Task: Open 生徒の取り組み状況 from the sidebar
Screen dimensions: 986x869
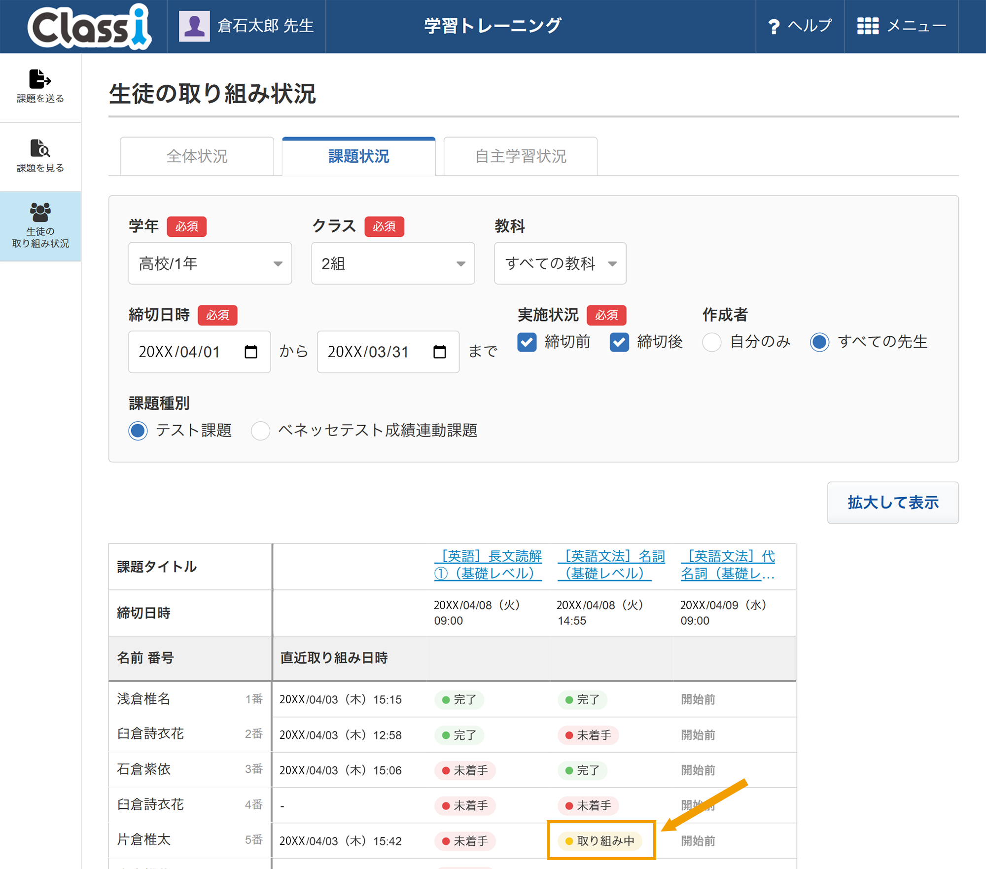Action: coord(40,226)
